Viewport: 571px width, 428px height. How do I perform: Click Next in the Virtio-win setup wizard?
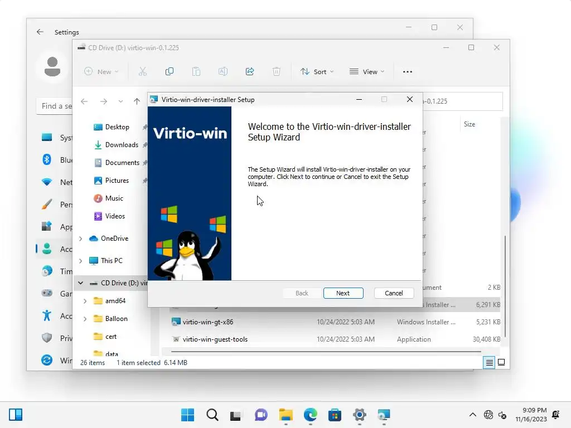[x=343, y=293]
